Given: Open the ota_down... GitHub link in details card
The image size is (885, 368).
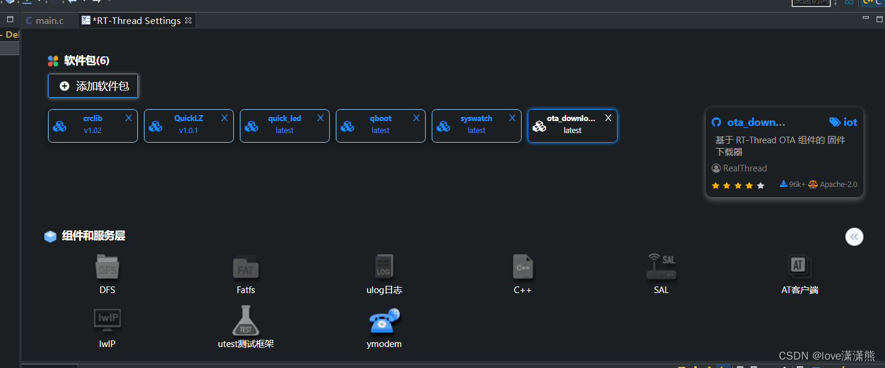Looking at the screenshot, I should point(756,122).
